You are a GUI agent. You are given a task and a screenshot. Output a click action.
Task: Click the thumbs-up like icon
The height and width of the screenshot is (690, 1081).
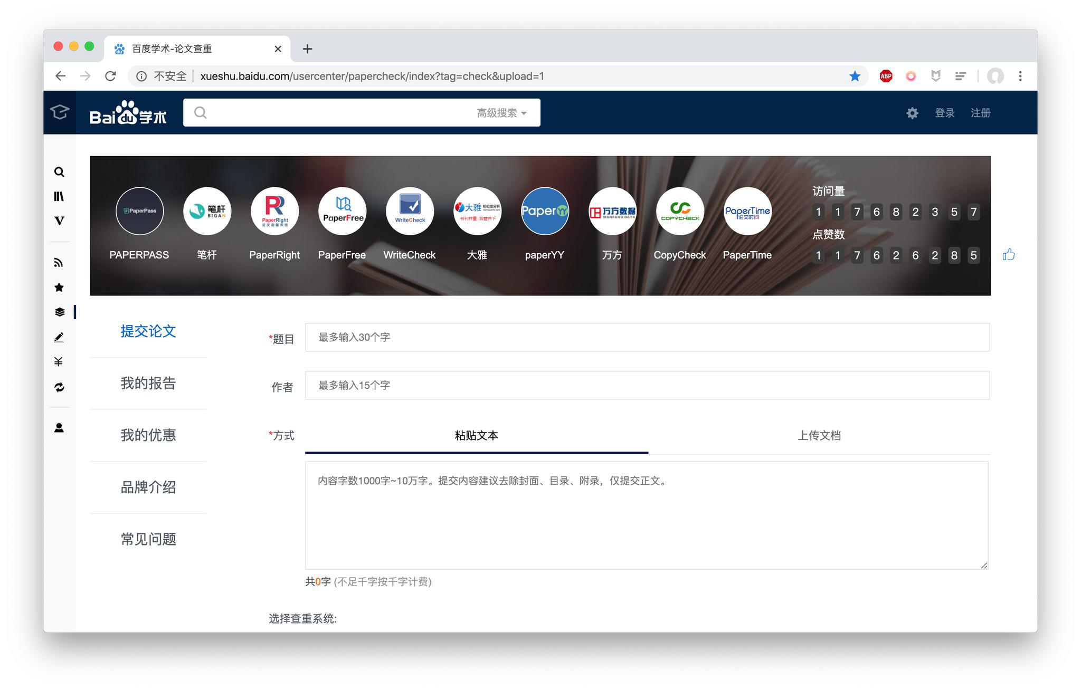pos(1009,255)
